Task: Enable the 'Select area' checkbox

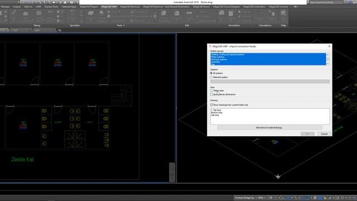Action: (211, 90)
